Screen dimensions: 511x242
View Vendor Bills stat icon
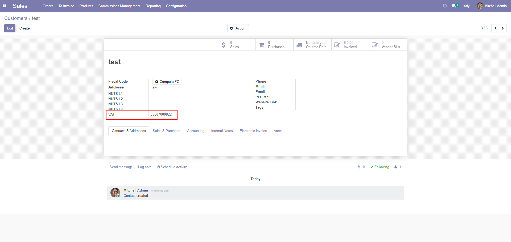(375, 44)
